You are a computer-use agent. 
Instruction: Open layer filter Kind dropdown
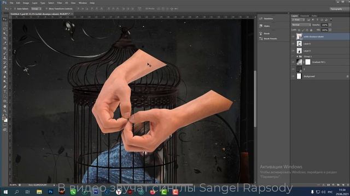[x=299, y=20]
